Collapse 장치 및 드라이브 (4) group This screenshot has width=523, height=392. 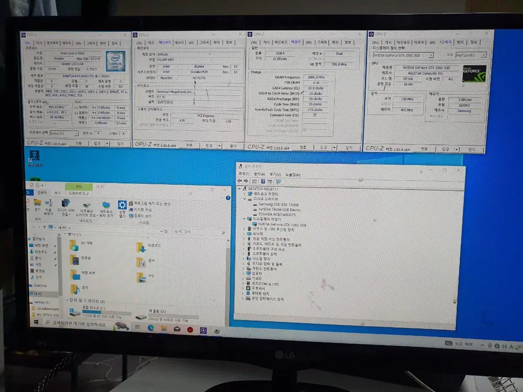(67, 300)
